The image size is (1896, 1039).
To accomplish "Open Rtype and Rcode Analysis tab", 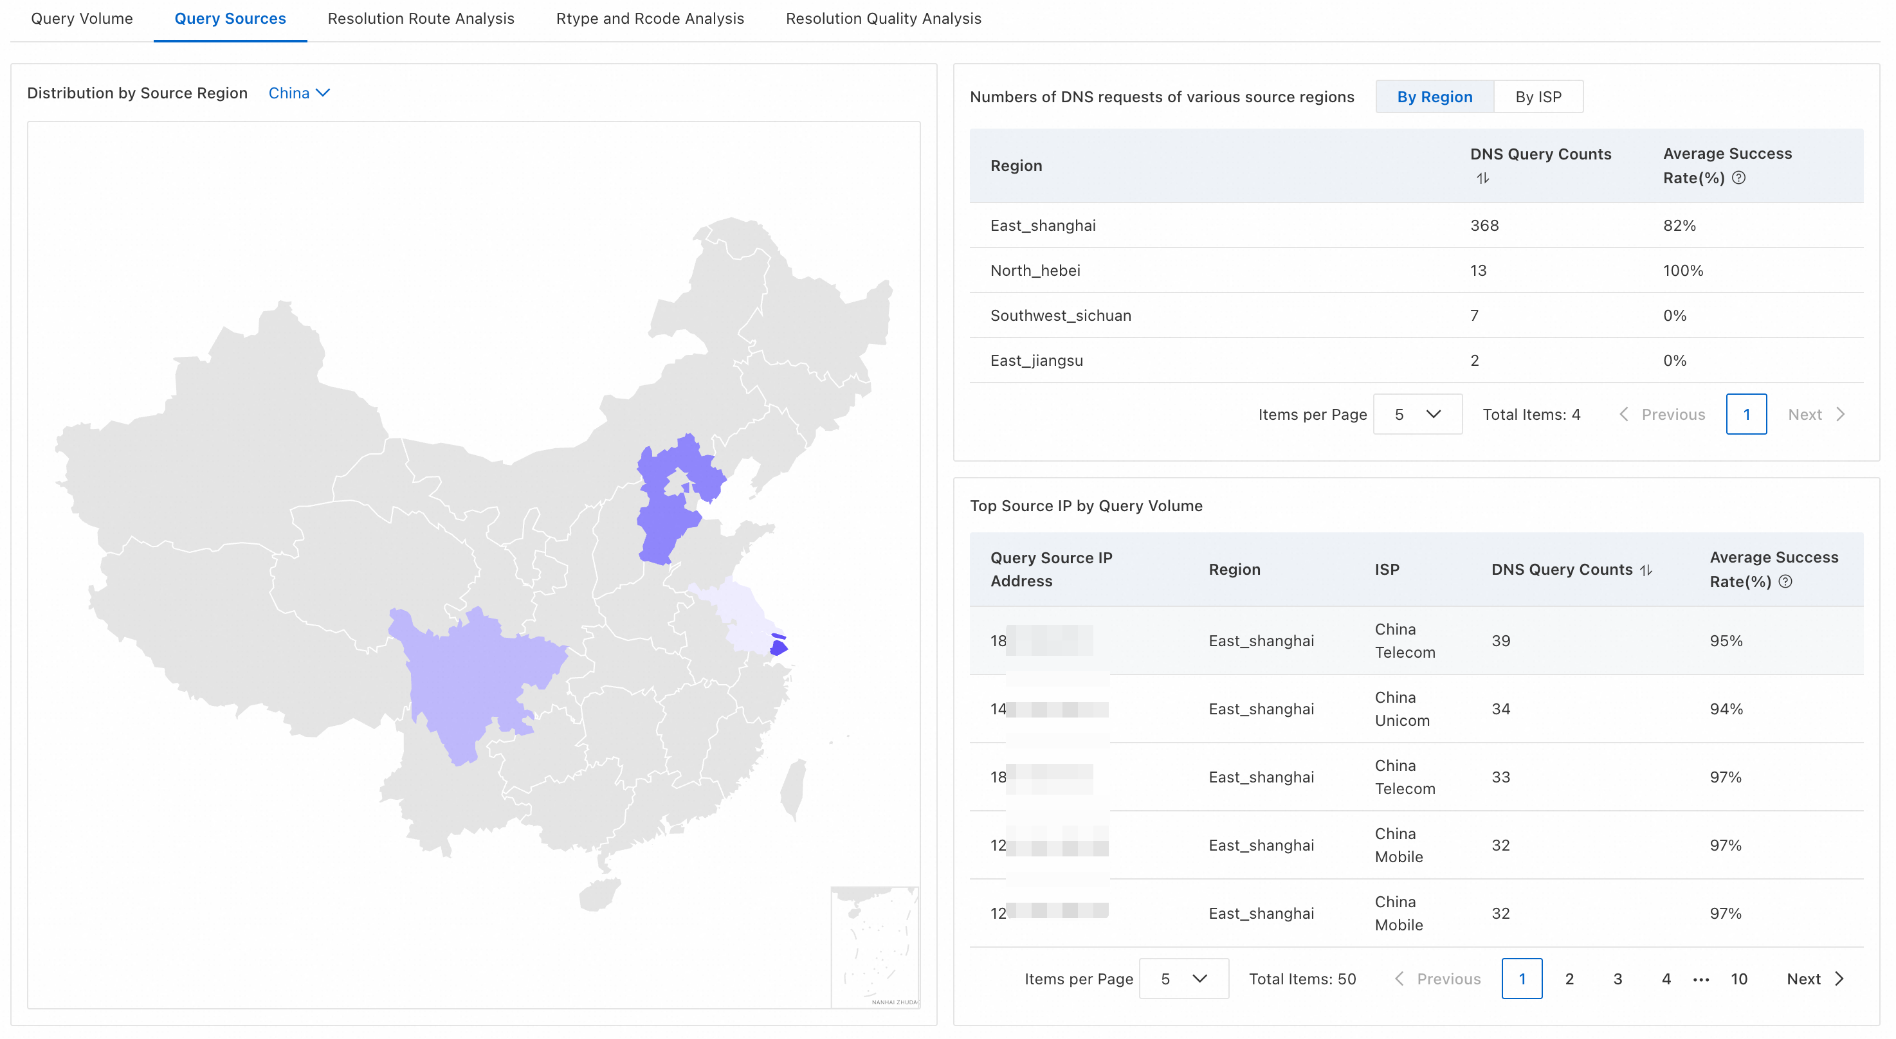I will tap(649, 19).
